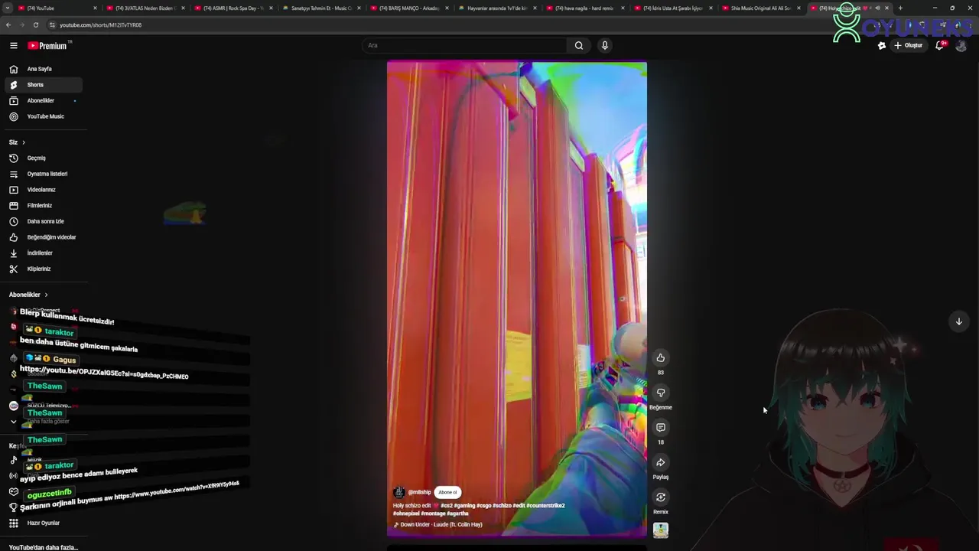The width and height of the screenshot is (979, 551).
Task: Open the m8ship channel avatar
Action: [x=398, y=492]
